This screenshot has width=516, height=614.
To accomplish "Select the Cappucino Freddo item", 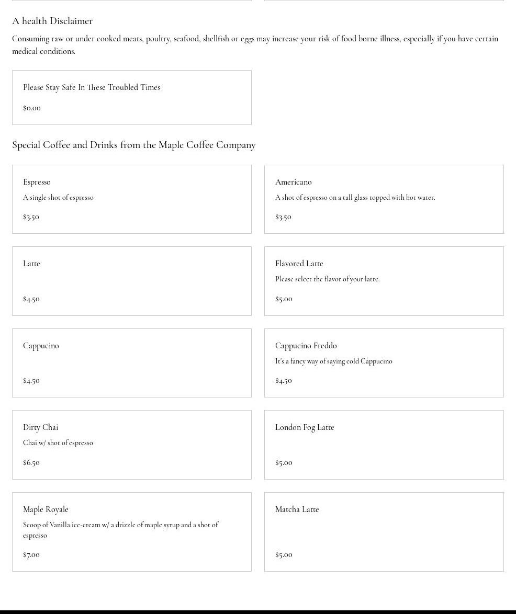I will 384,363.
